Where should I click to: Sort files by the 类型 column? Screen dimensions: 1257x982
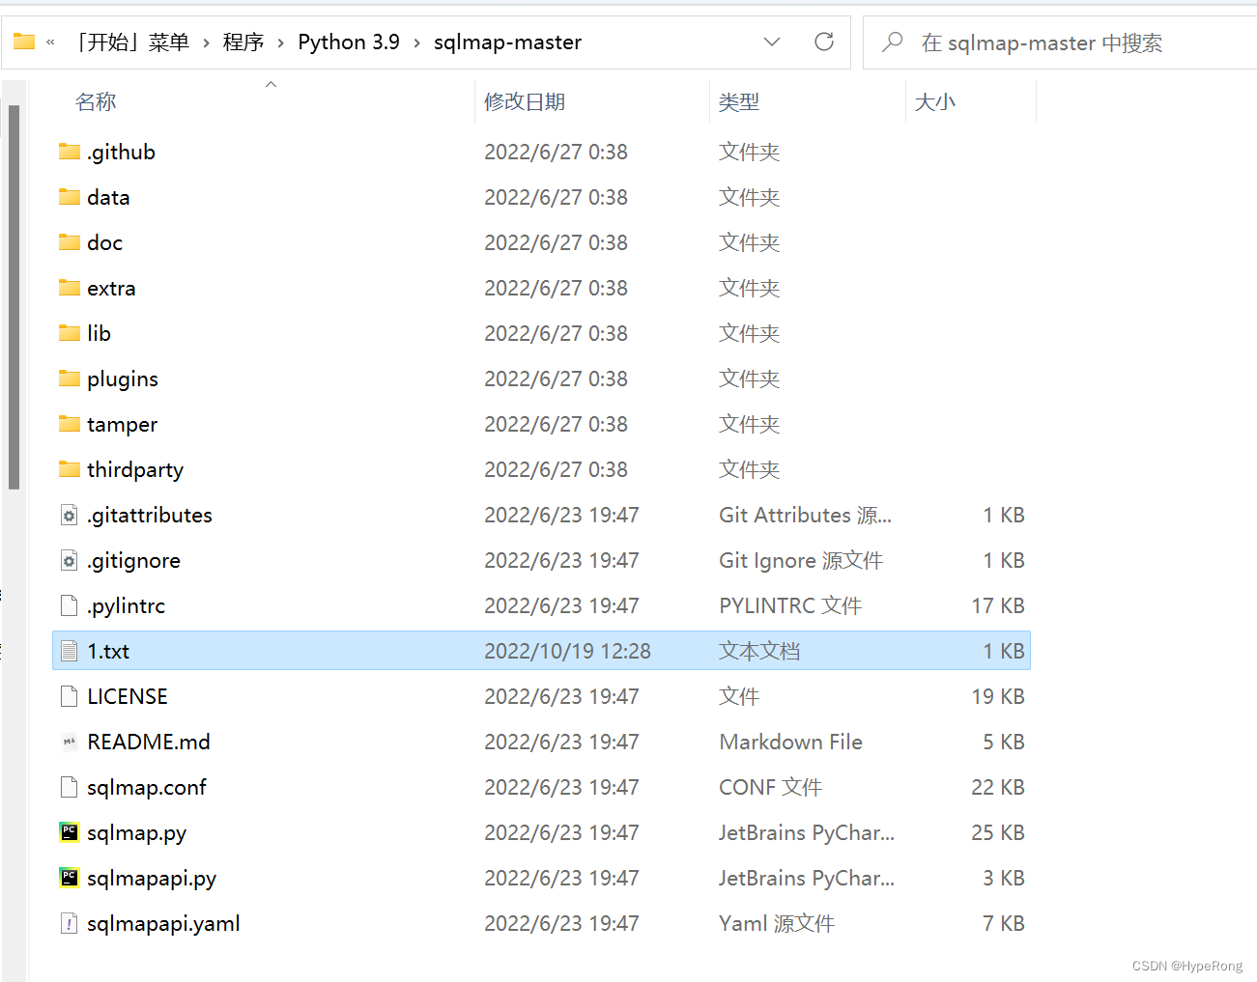739,101
